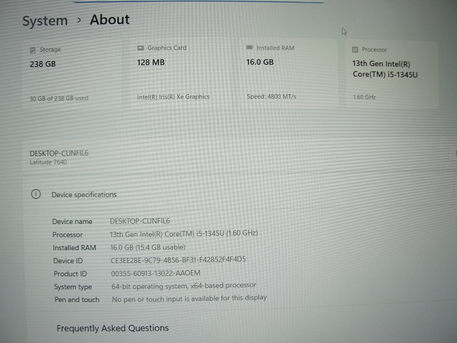Select processor value '13th Gen Intel(R) Core(TM) i5-1345U (1.60 GHz)'

pos(184,234)
